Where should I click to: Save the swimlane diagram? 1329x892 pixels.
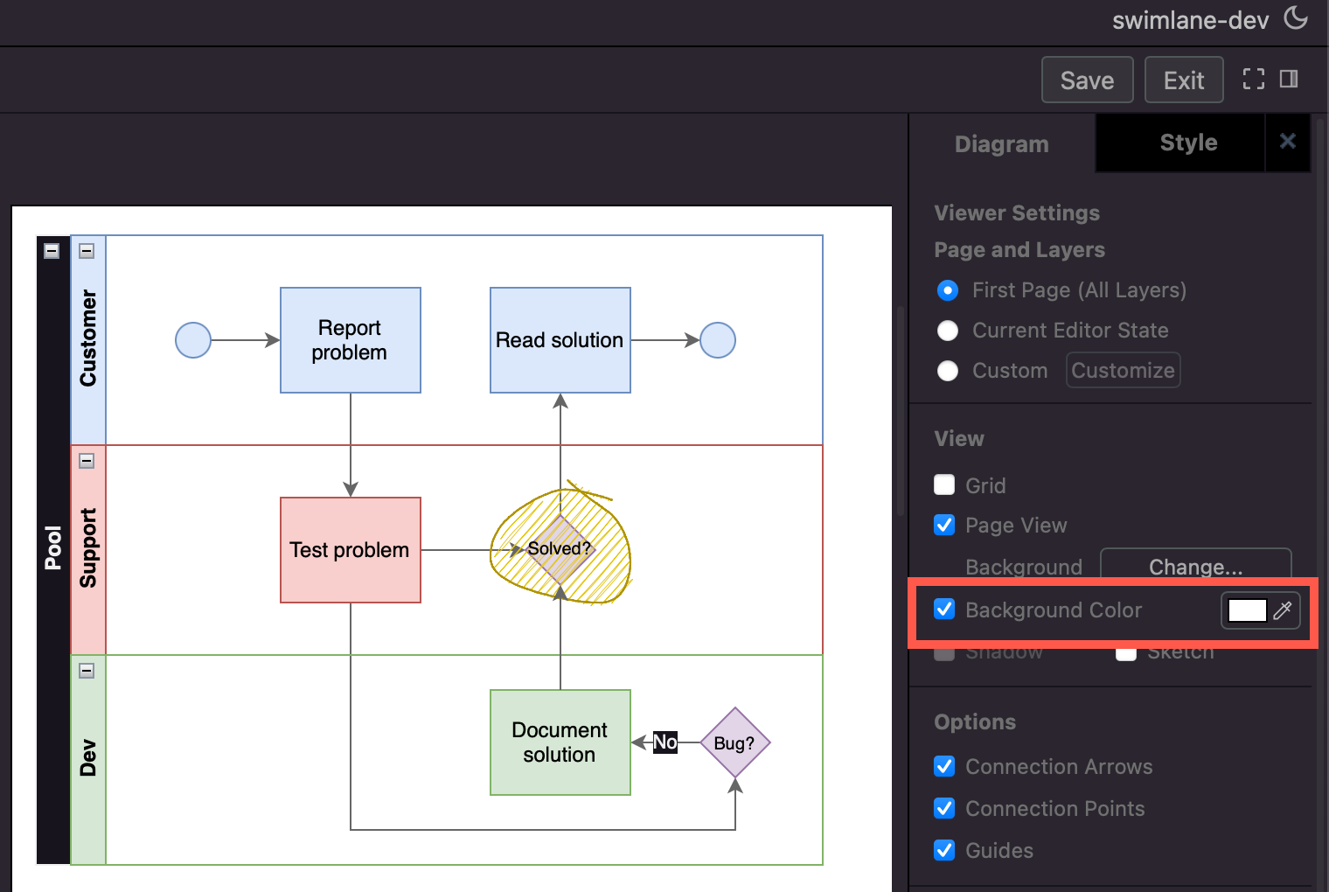tap(1087, 80)
